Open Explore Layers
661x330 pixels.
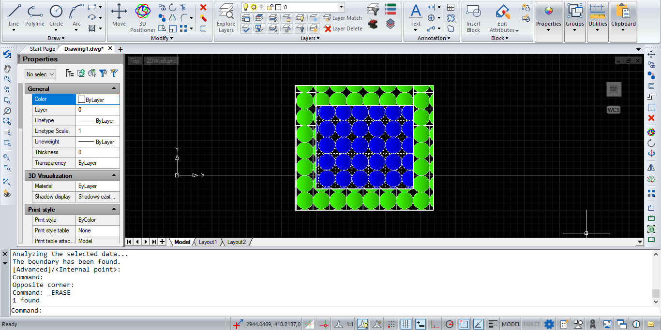pyautogui.click(x=226, y=17)
